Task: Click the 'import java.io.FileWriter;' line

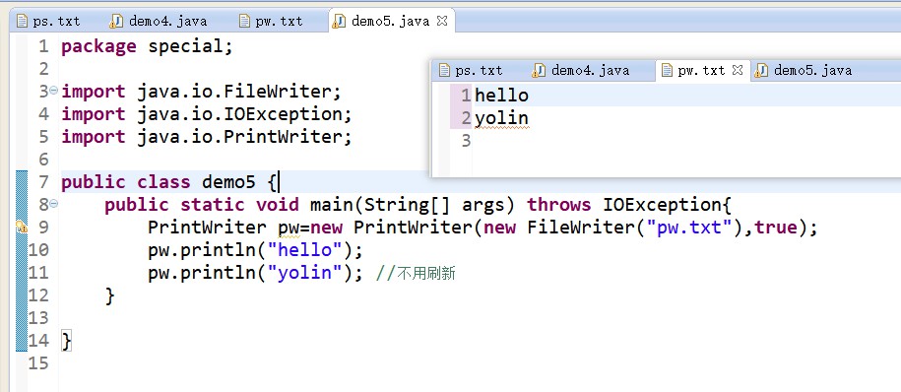Action: tap(201, 91)
